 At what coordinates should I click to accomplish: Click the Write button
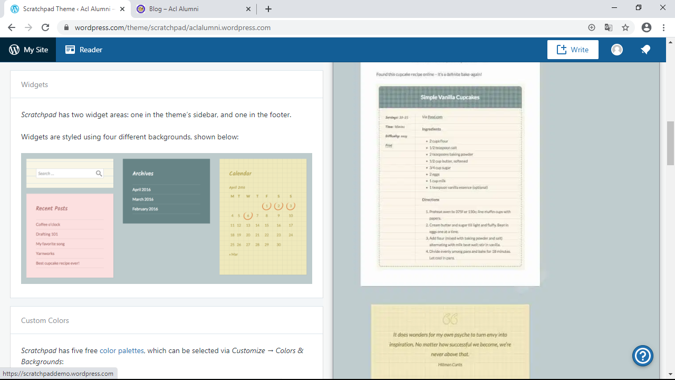573,50
